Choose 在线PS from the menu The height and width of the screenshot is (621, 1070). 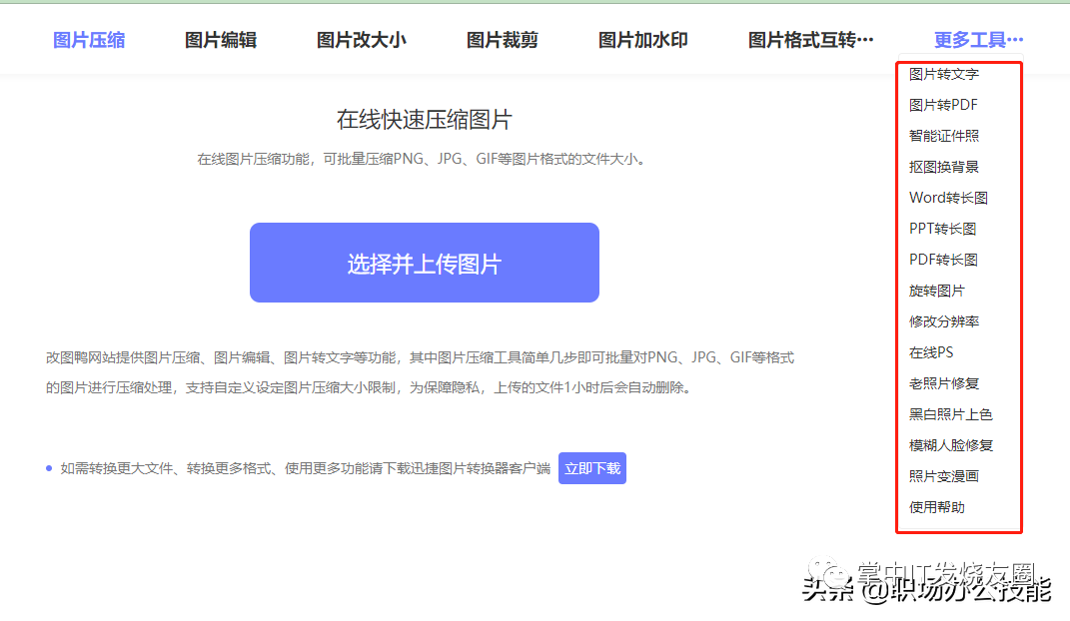pyautogui.click(x=931, y=352)
